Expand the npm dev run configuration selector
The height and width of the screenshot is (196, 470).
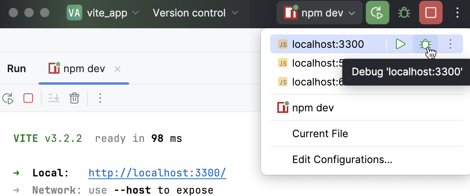[319, 13]
